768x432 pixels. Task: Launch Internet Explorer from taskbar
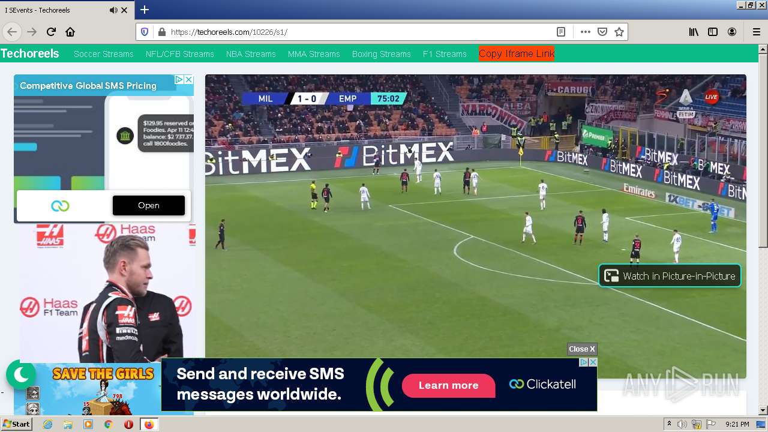coord(48,424)
